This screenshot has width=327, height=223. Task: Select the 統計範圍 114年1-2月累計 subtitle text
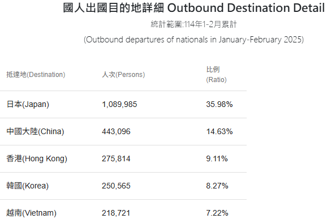point(193,24)
